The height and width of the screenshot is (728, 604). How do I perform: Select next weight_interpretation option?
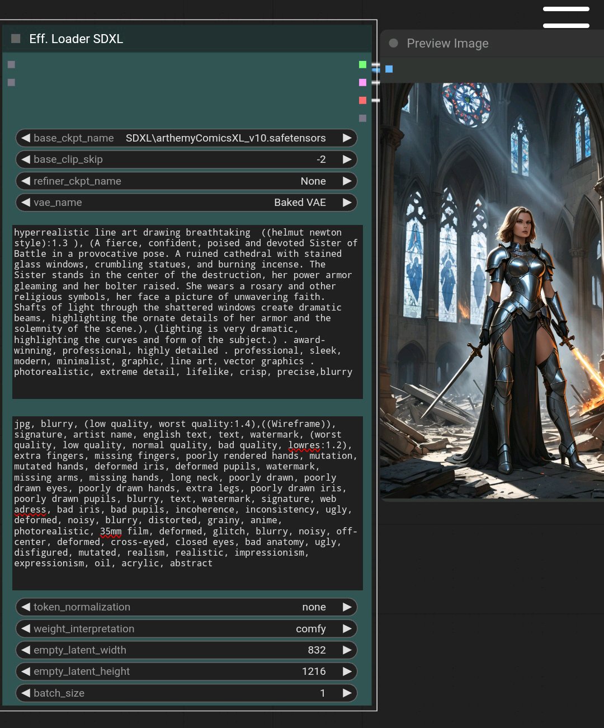click(x=347, y=628)
